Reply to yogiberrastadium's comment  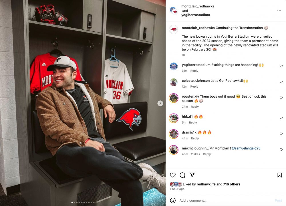click(x=194, y=71)
